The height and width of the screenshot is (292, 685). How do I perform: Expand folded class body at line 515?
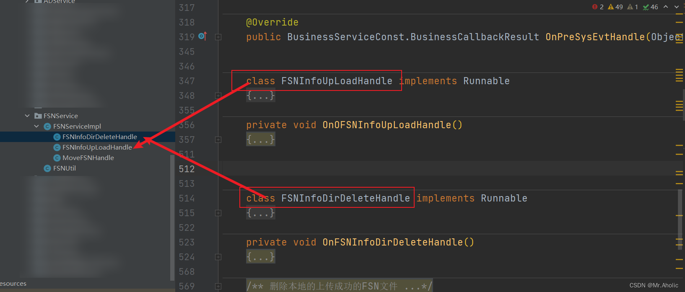(x=218, y=213)
